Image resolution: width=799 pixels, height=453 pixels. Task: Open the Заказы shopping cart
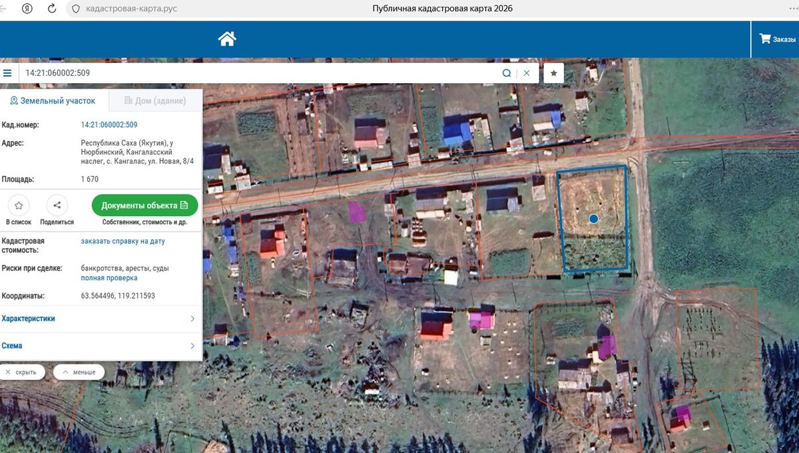coord(778,39)
